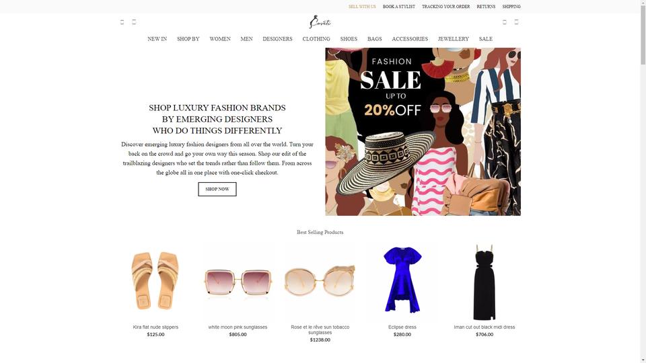Open the BOOK A STYLIST link
The image size is (646, 363).
click(x=399, y=7)
